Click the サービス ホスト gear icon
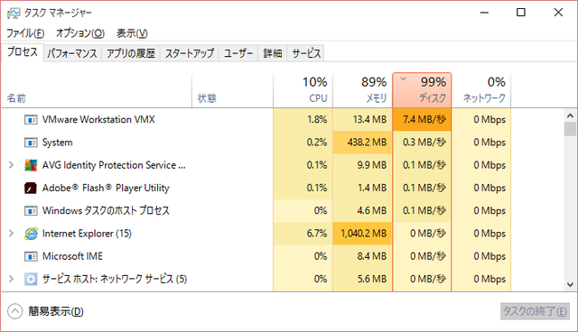 31,280
